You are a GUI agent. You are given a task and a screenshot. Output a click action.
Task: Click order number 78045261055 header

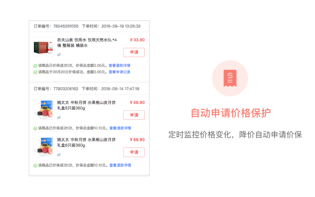(x=56, y=26)
